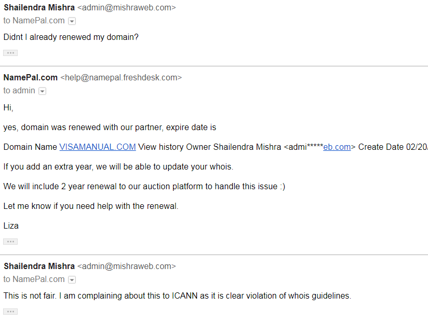
Task: Click 'to admin' recipient text
Action: 19,91
